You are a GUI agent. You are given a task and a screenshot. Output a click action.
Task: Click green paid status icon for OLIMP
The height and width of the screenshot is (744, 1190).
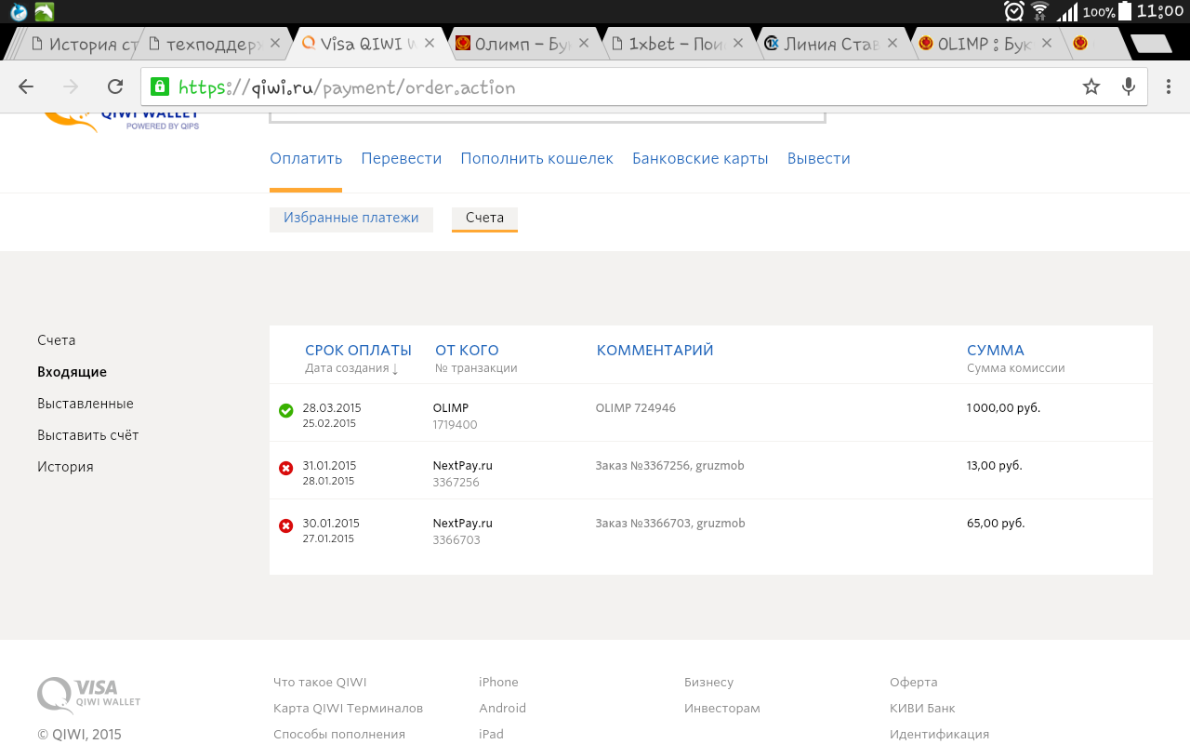click(x=286, y=410)
